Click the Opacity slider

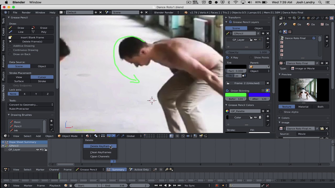[248, 52]
